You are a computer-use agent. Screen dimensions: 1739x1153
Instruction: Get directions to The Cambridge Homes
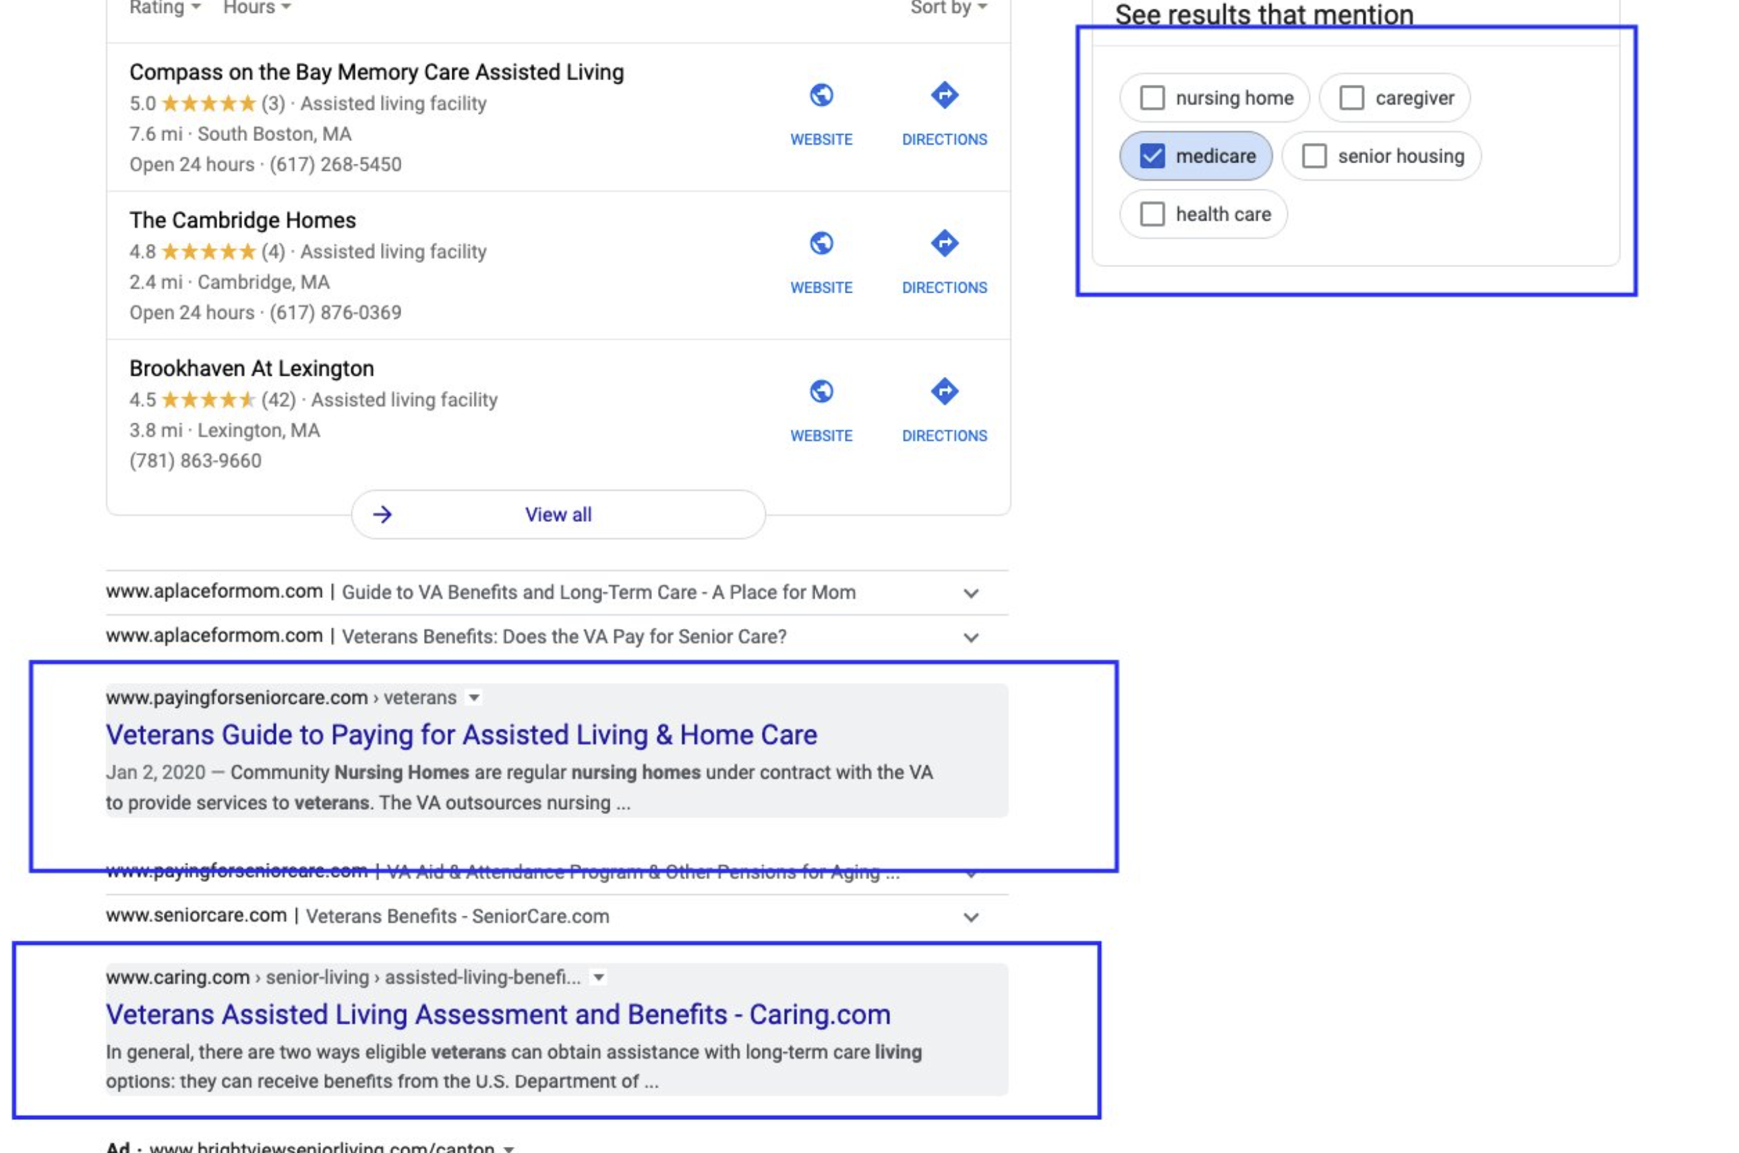[x=944, y=260]
